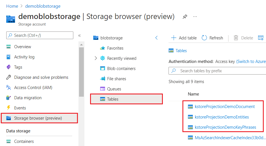Open Access Control (IAM)
This screenshot has height=146, width=266.
(x=33, y=88)
